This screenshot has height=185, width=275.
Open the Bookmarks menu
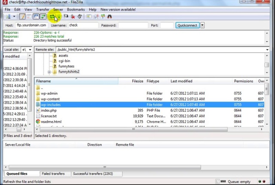tap(76, 9)
